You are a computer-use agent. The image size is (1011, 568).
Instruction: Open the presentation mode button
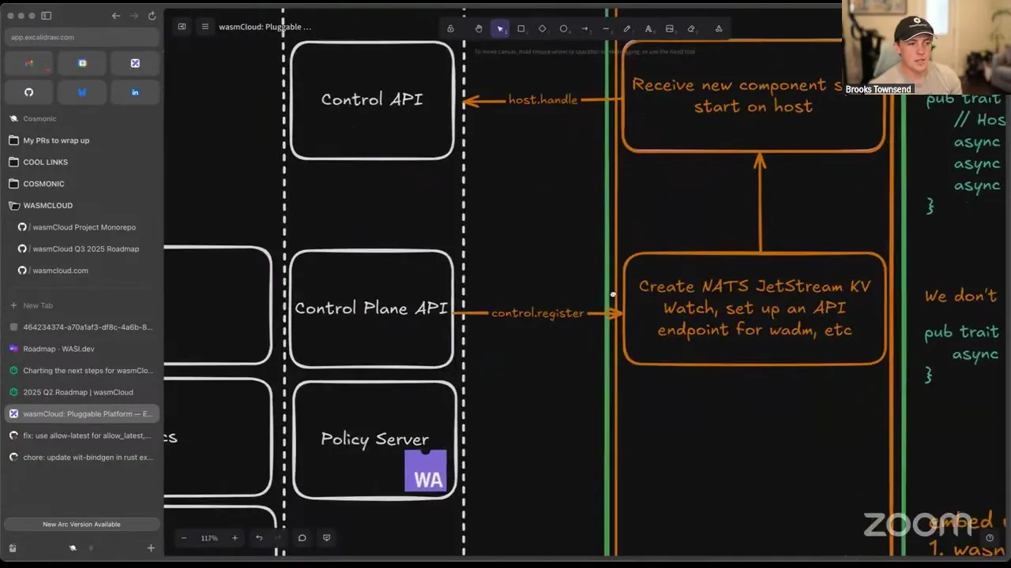[x=326, y=538]
